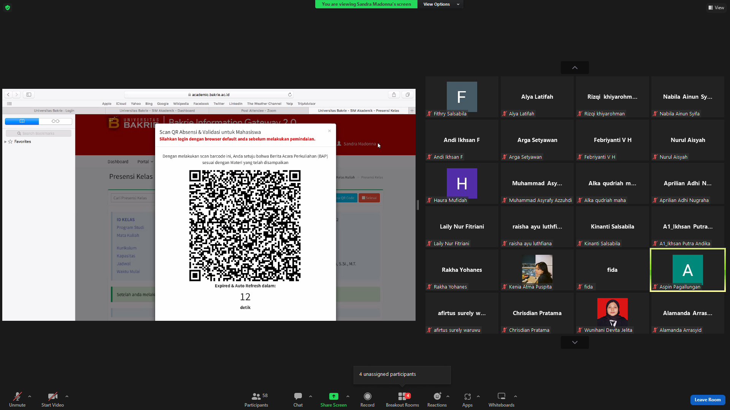Select Wunihani Devita Jelita's video tile
Image resolution: width=730 pixels, height=410 pixels.
[613, 313]
